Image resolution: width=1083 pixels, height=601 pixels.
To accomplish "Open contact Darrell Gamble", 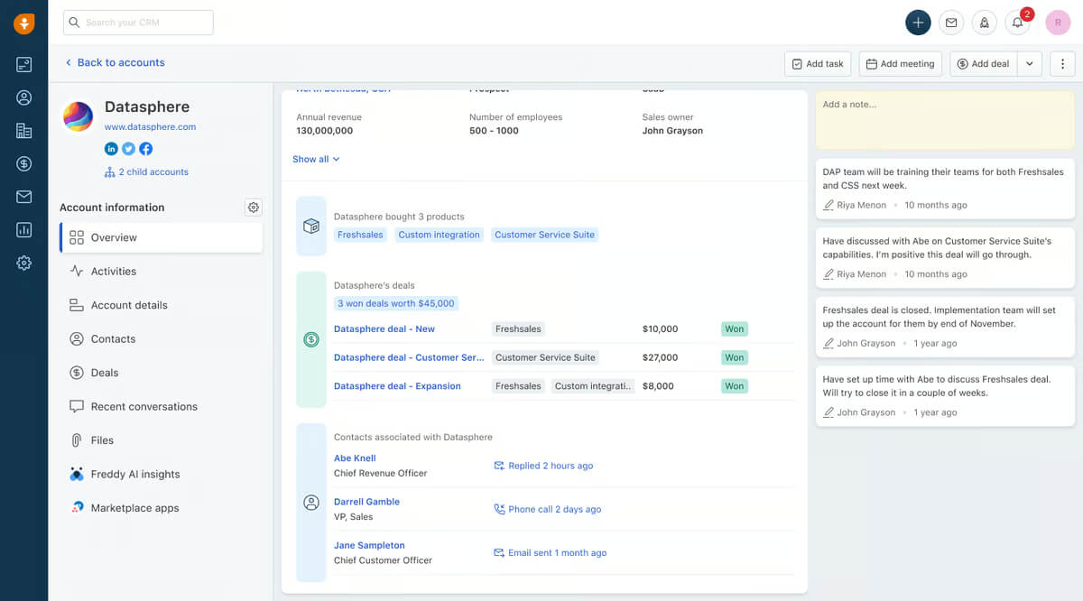I will coord(366,502).
